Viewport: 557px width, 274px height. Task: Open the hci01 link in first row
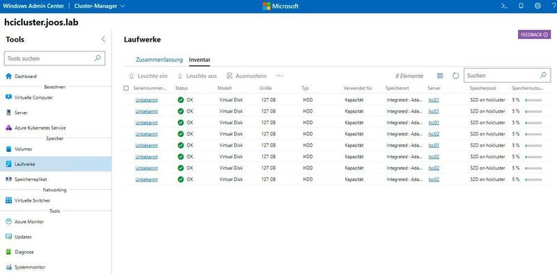(x=434, y=100)
